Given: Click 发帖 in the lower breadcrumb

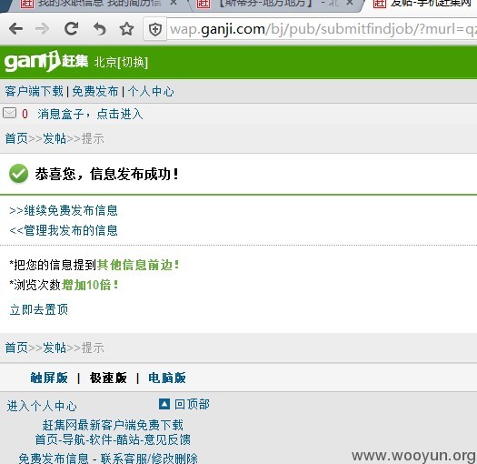Looking at the screenshot, I should click(55, 348).
